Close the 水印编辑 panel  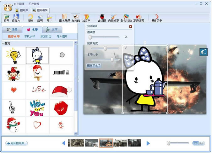click(x=130, y=26)
